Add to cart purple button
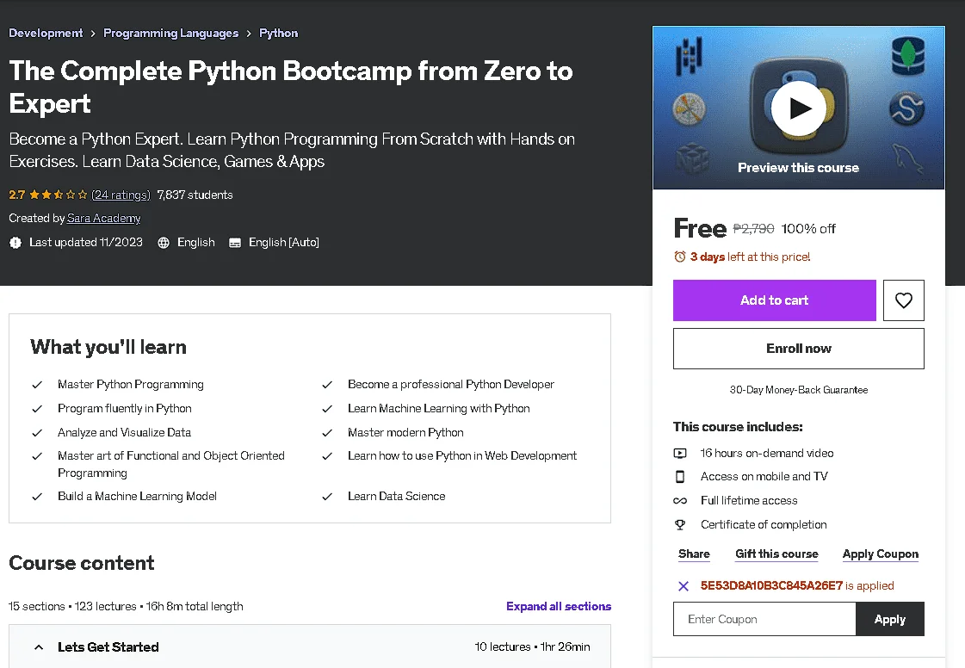Image resolution: width=965 pixels, height=668 pixels. (x=774, y=300)
